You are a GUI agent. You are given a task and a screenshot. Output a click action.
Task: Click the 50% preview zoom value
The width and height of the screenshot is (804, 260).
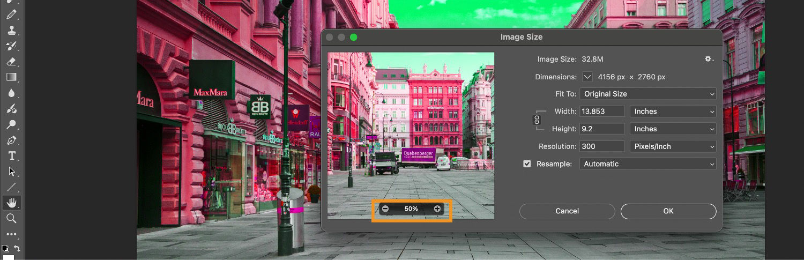tap(411, 209)
